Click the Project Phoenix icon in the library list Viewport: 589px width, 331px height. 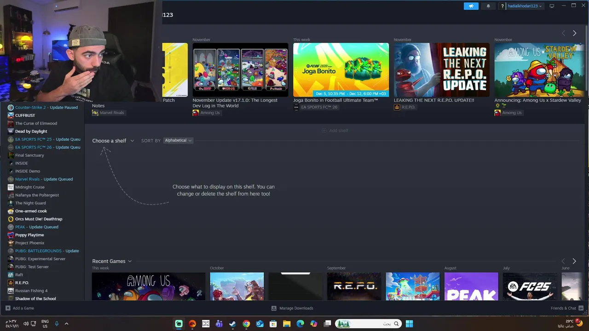pos(11,243)
